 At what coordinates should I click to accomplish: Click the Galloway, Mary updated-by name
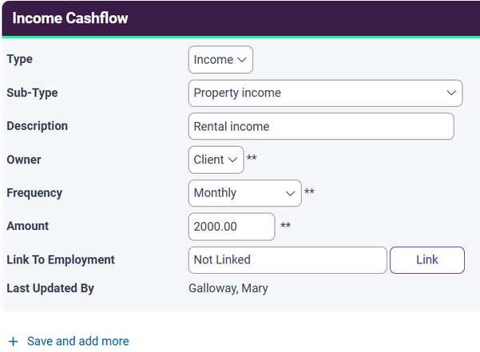(x=228, y=288)
